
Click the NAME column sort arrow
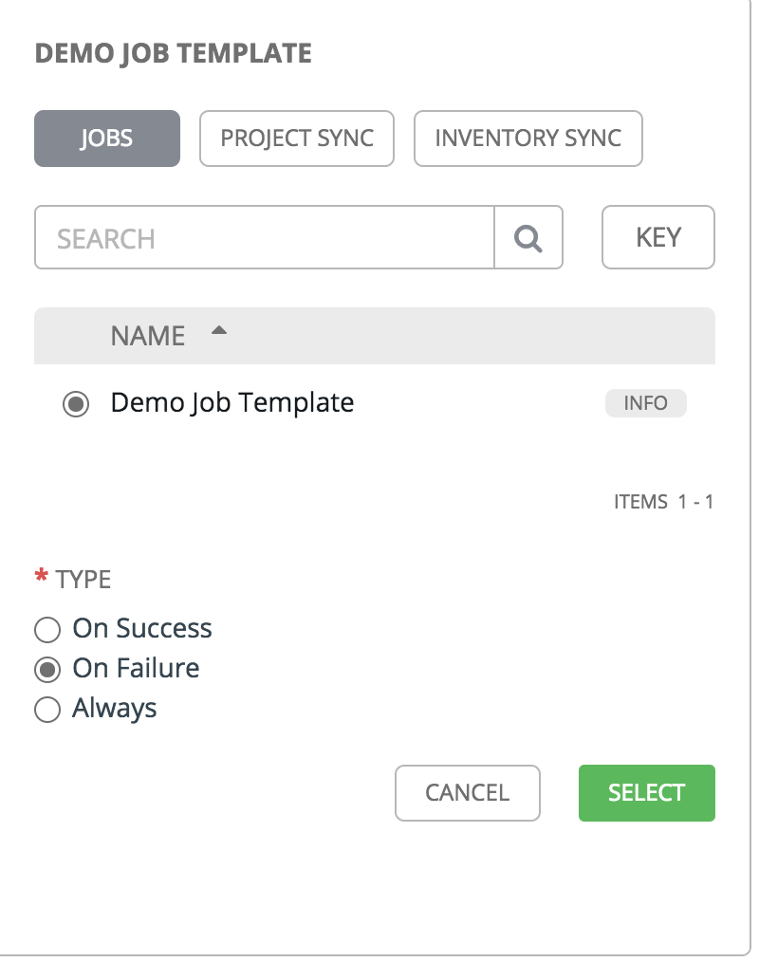click(219, 331)
